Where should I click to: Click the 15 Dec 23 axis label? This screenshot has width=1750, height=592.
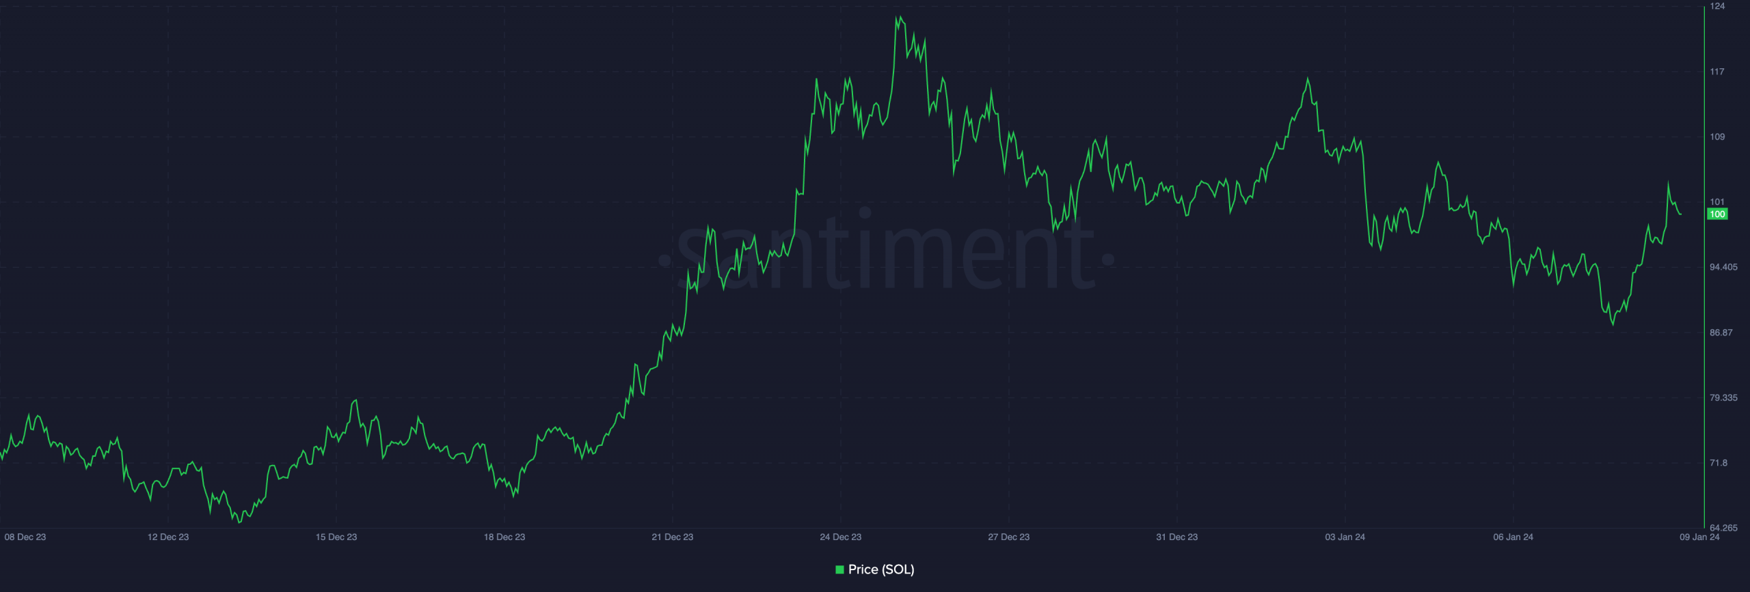point(336,537)
